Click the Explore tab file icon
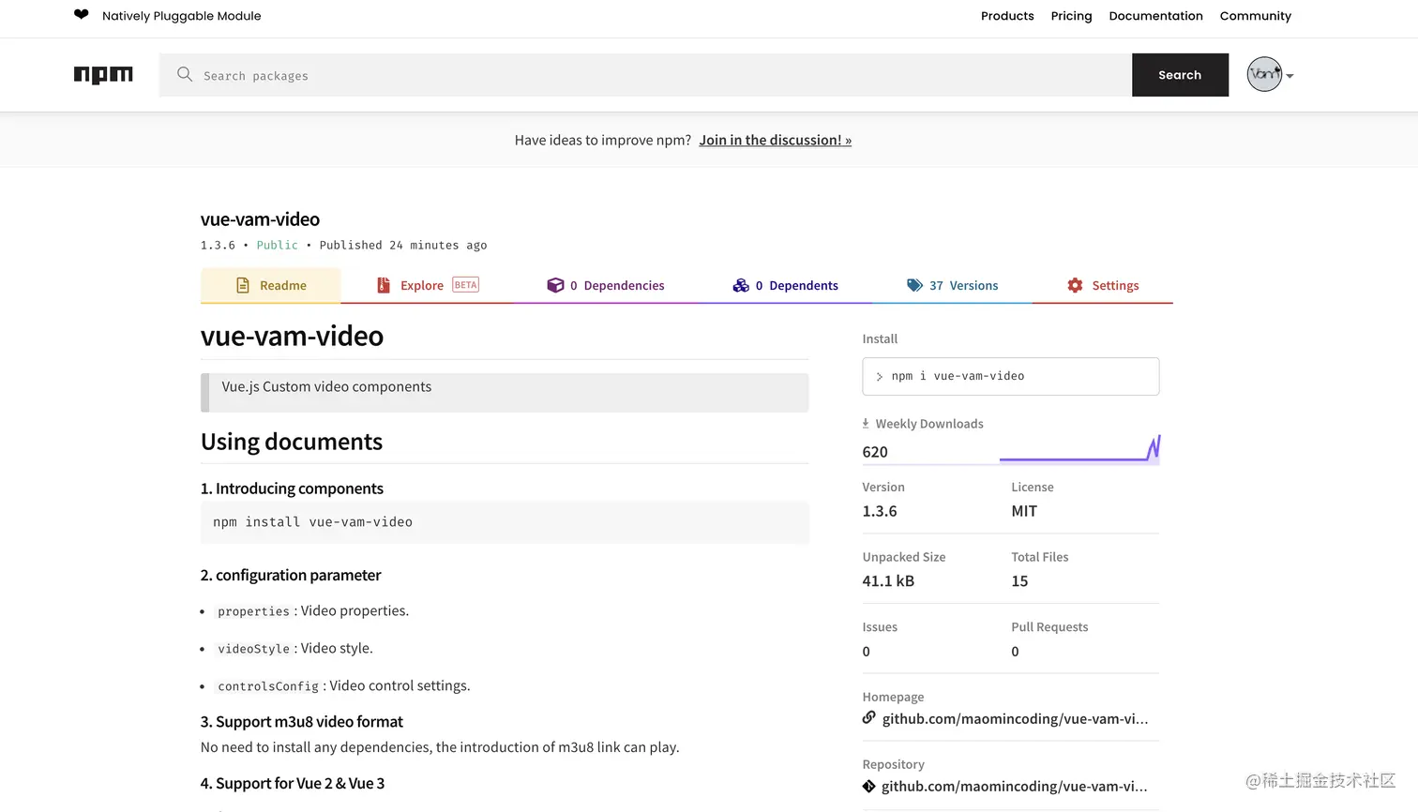This screenshot has height=812, width=1418. pyautogui.click(x=384, y=285)
